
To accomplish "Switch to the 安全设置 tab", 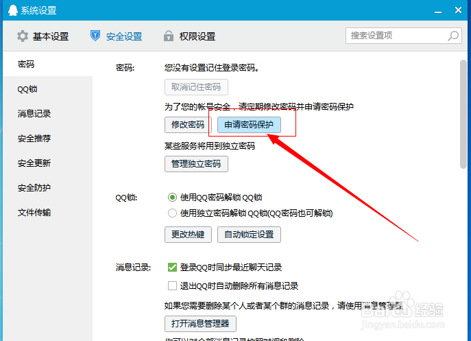I will (x=116, y=36).
